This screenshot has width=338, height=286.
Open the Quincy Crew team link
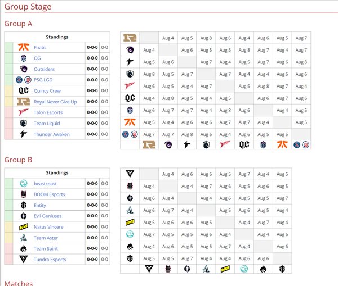point(47,91)
